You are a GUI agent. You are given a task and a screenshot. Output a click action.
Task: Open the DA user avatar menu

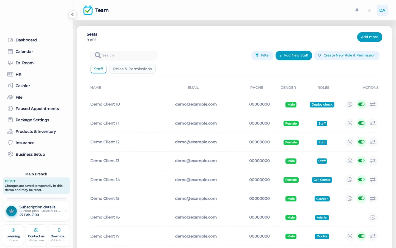coord(382,10)
